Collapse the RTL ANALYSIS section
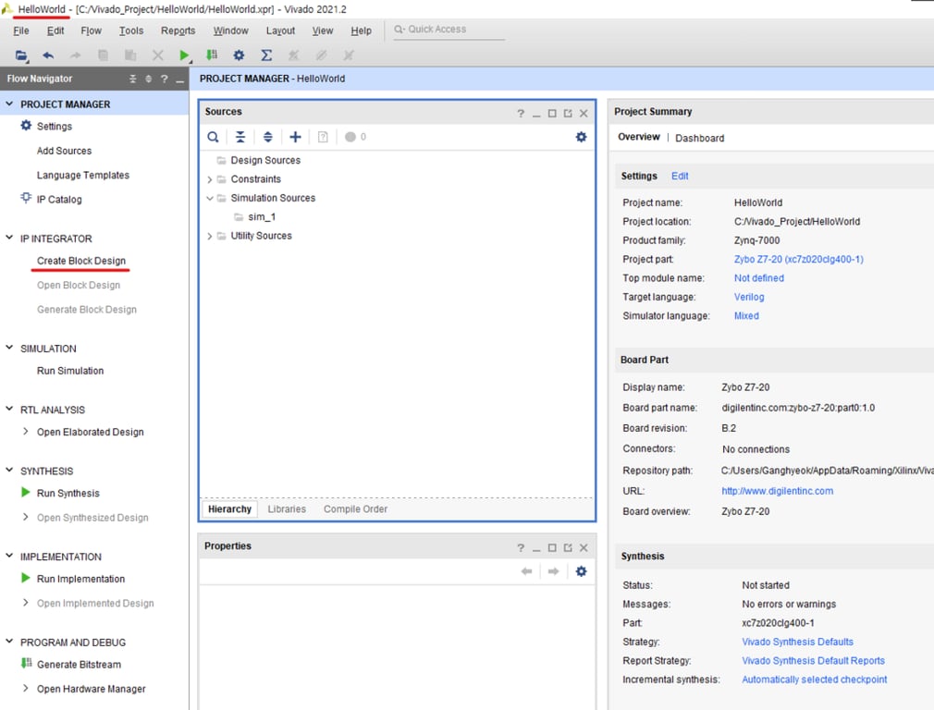The image size is (934, 710). 9,410
